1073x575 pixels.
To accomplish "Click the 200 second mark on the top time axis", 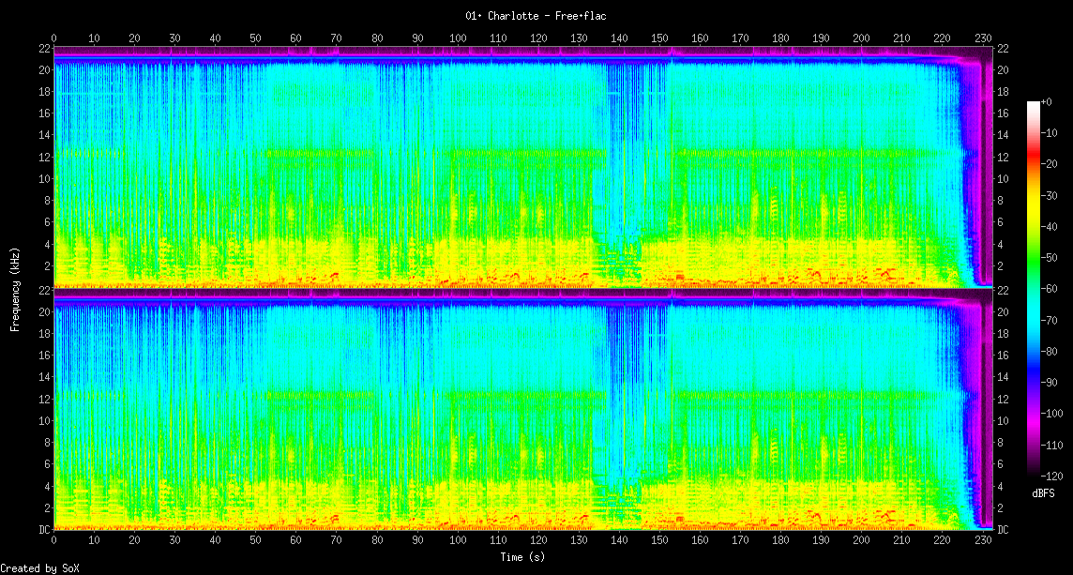I will (861, 38).
